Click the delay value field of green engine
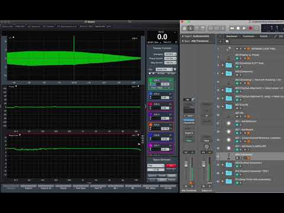 pyautogui.click(x=165, y=84)
